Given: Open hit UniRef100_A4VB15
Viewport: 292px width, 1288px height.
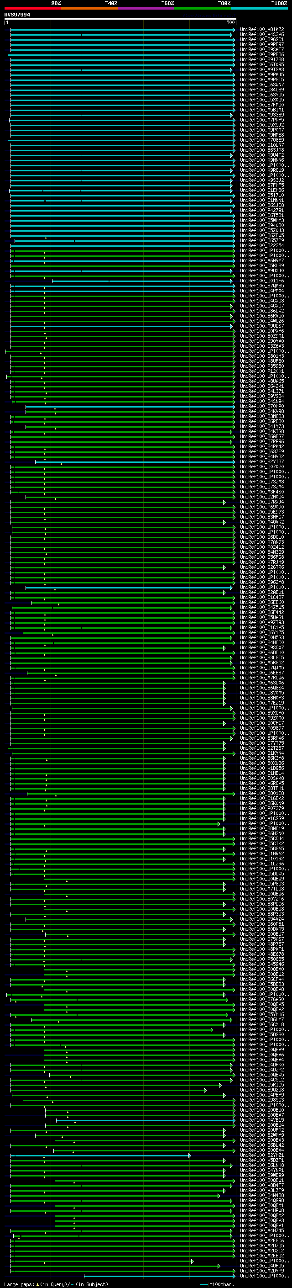Looking at the screenshot, I should click(x=262, y=1120).
